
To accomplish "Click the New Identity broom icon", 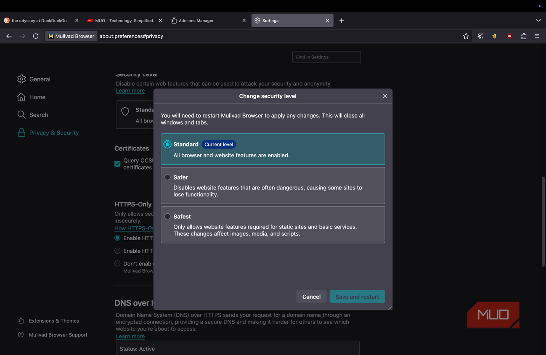I will (480, 36).
